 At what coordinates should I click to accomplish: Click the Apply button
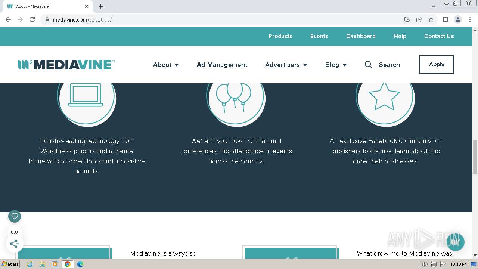[x=437, y=65]
